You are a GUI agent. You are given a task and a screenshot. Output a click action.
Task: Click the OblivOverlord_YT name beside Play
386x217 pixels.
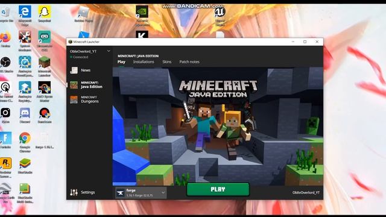click(x=306, y=193)
